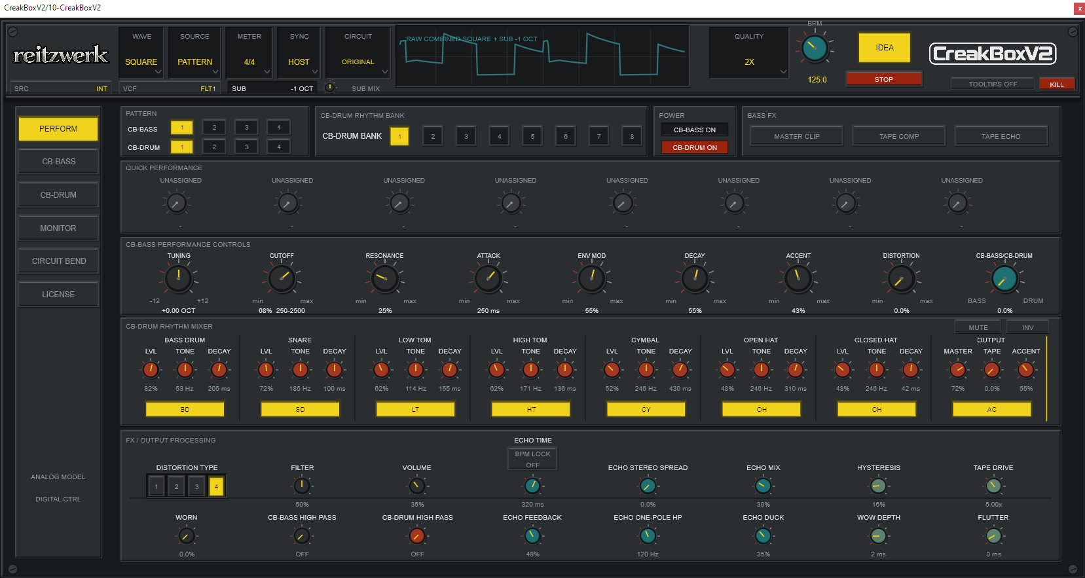Toggle the TOOLTIPS OFF button
The image size is (1085, 578).
[993, 84]
